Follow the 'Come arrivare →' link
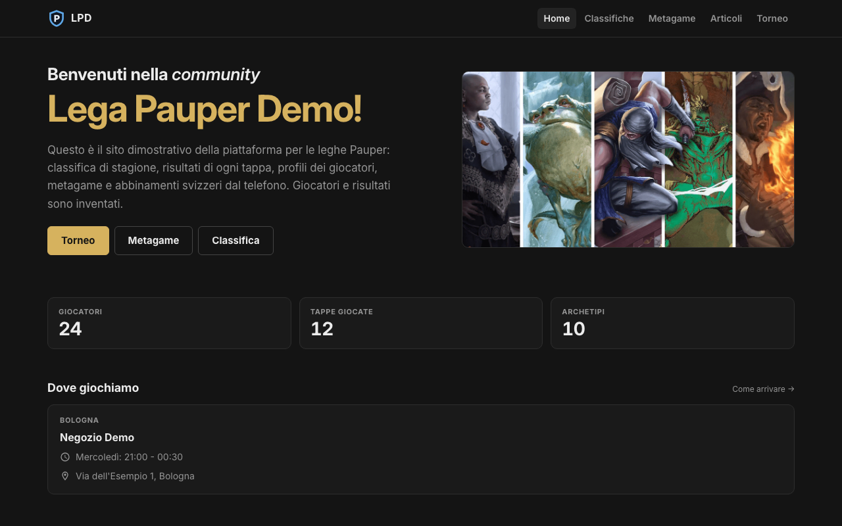The width and height of the screenshot is (842, 526). (763, 389)
